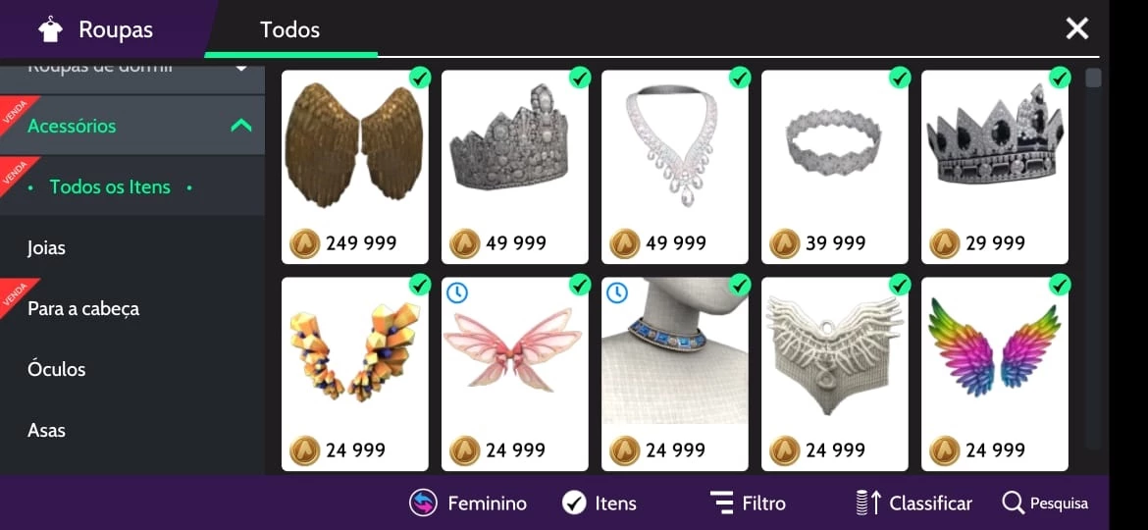Tap the Classificar coin sort icon
This screenshot has height=530, width=1148.
coord(867,503)
